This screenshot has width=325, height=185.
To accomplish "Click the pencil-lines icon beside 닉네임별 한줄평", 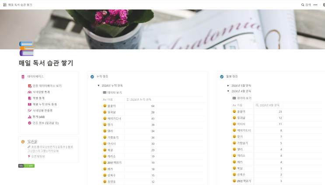I will [x=30, y=110].
